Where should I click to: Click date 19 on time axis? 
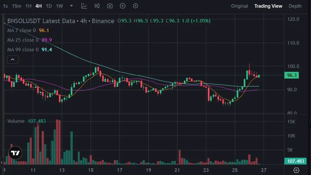tap(148, 170)
